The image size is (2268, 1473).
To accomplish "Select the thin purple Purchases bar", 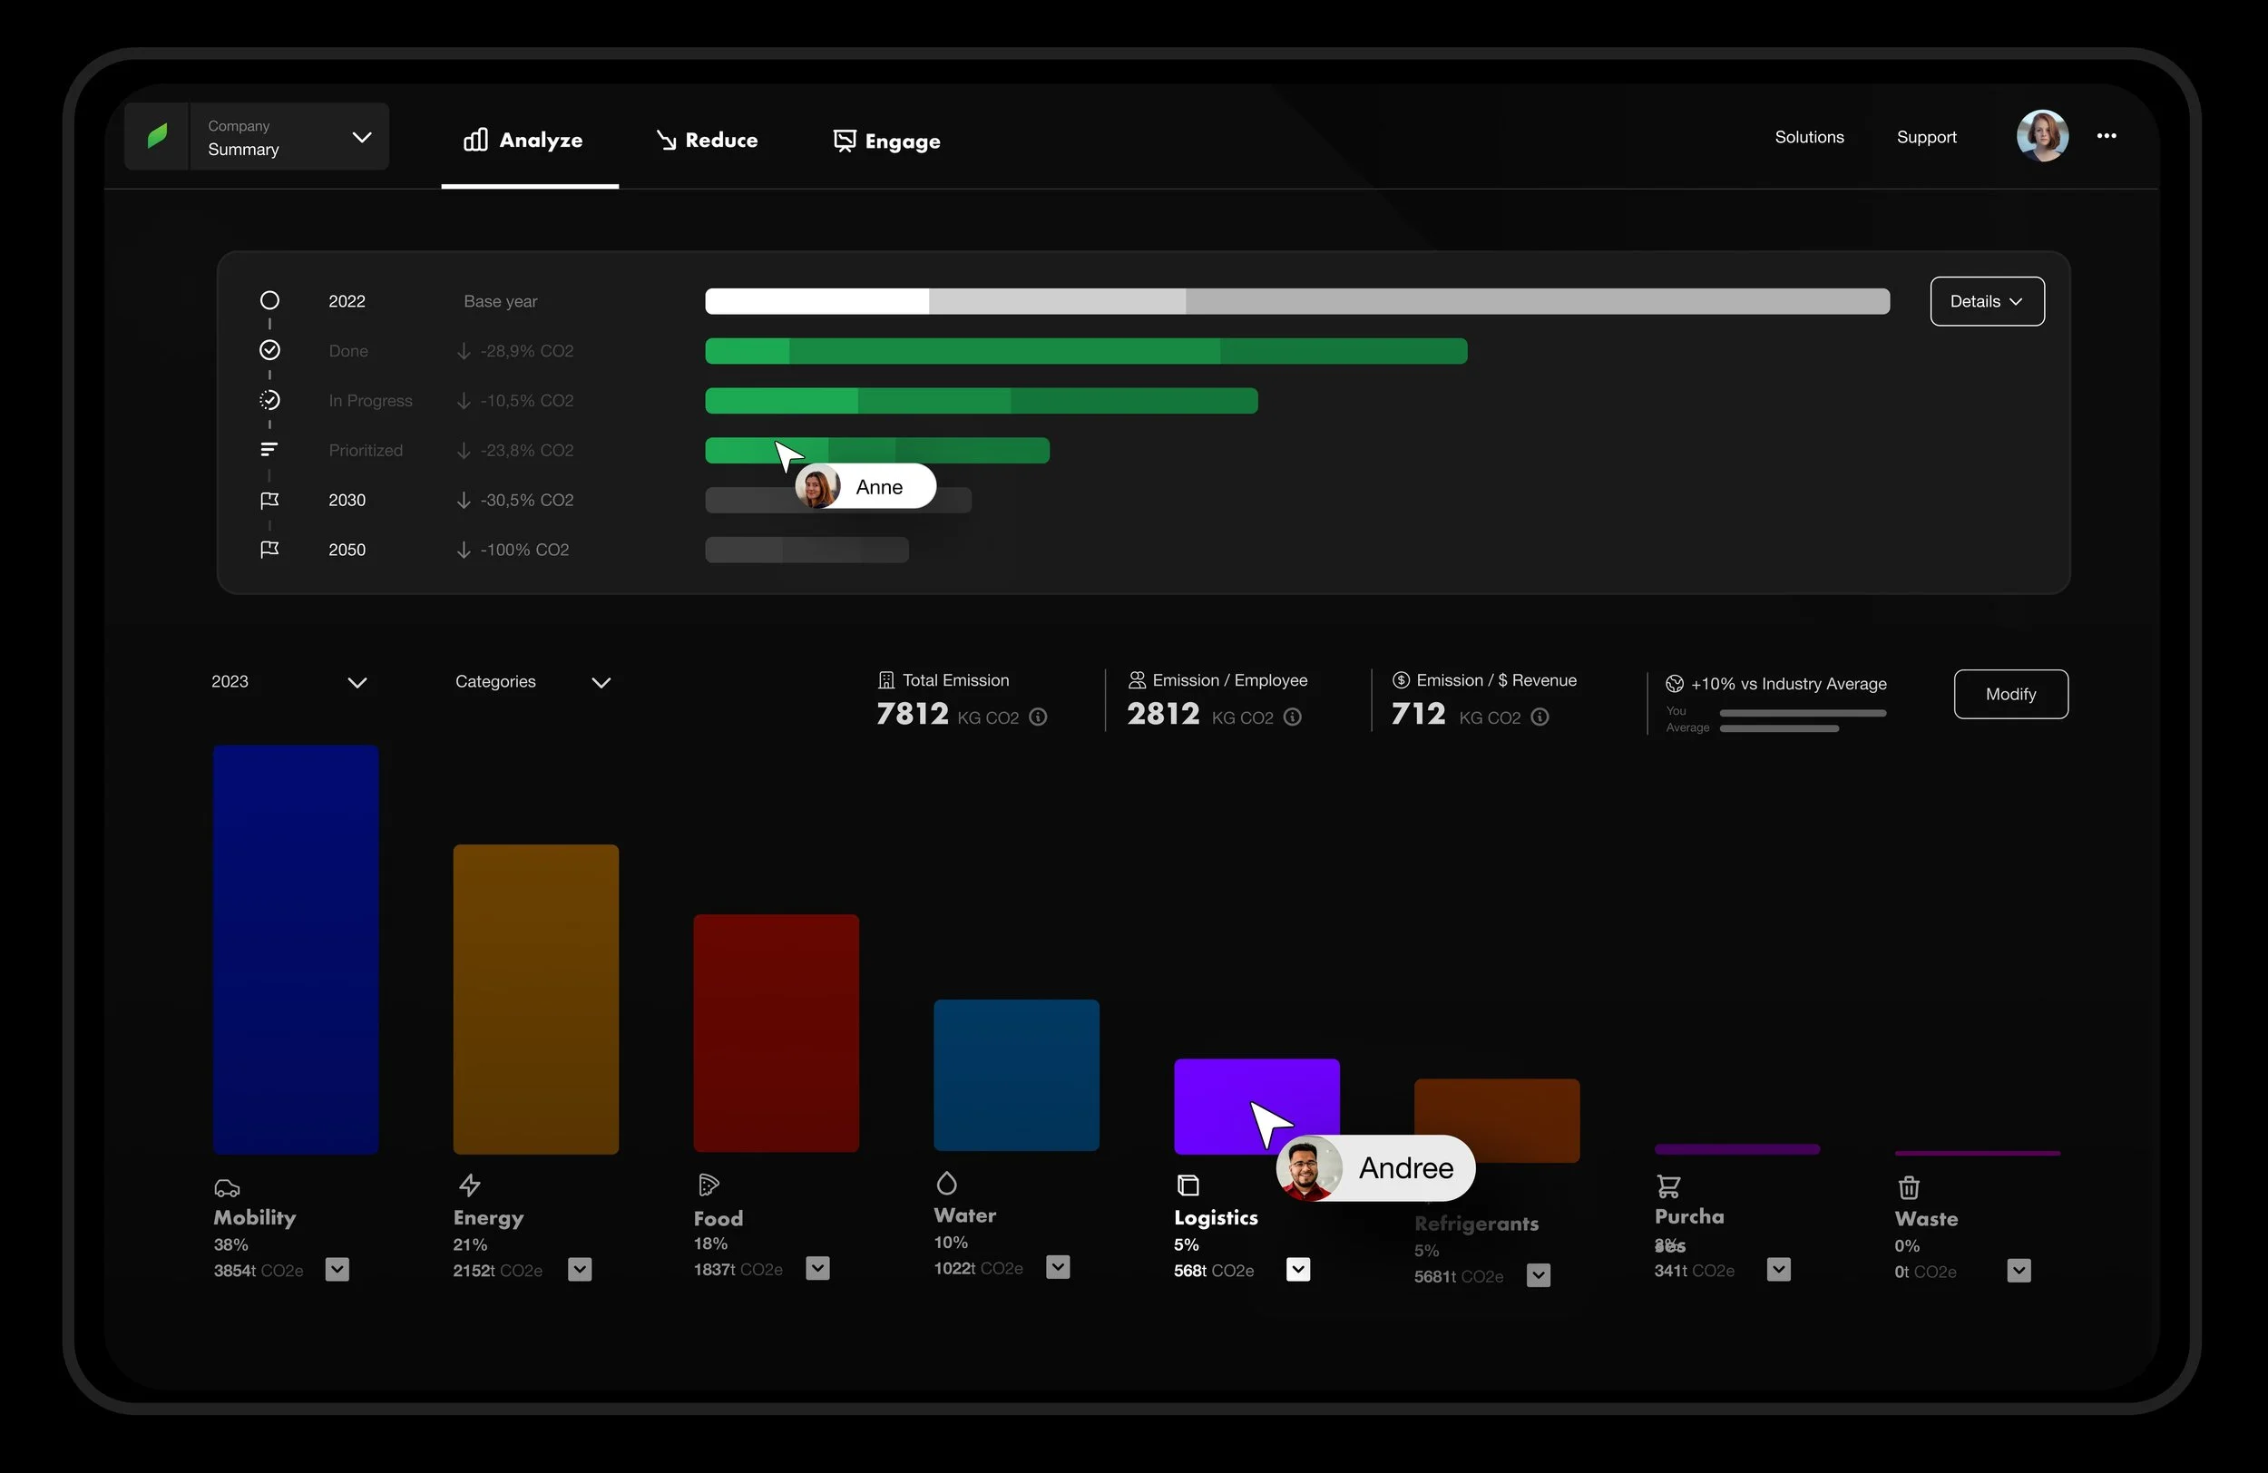I will click(x=1737, y=1149).
